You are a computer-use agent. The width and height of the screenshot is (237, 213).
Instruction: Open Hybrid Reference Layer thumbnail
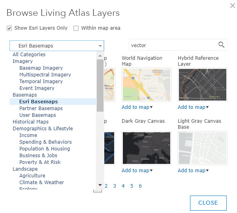(203, 85)
